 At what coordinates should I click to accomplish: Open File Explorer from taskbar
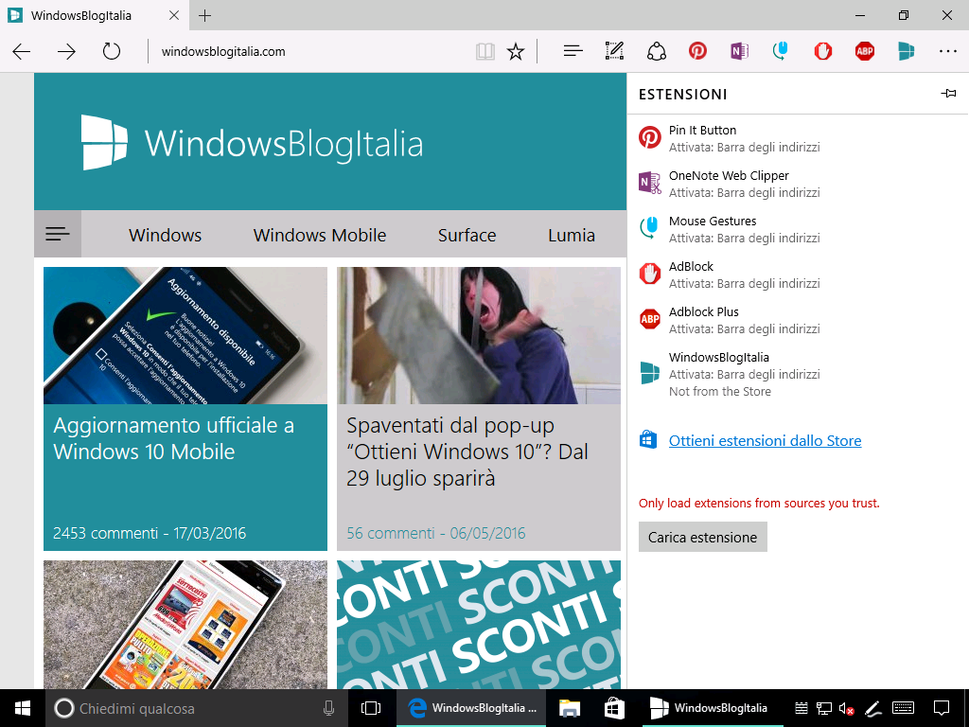[569, 708]
